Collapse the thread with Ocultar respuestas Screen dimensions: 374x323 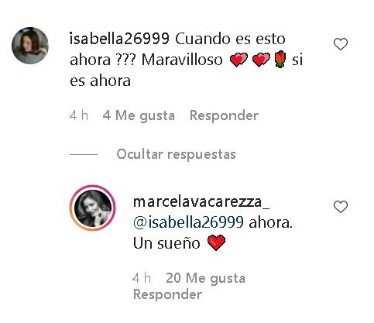(176, 154)
